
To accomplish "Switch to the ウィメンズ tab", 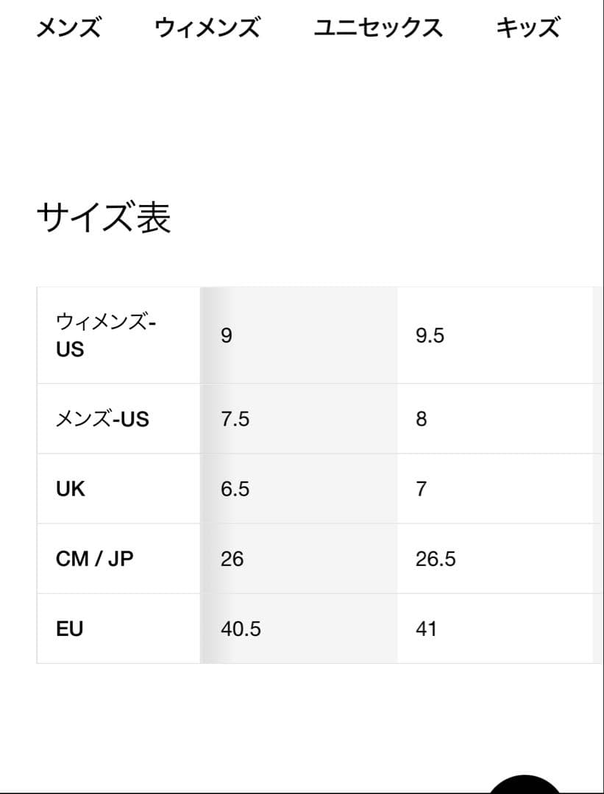I will coord(207,28).
